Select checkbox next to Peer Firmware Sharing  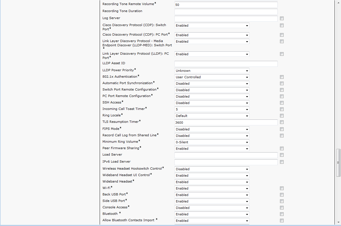click(x=282, y=149)
